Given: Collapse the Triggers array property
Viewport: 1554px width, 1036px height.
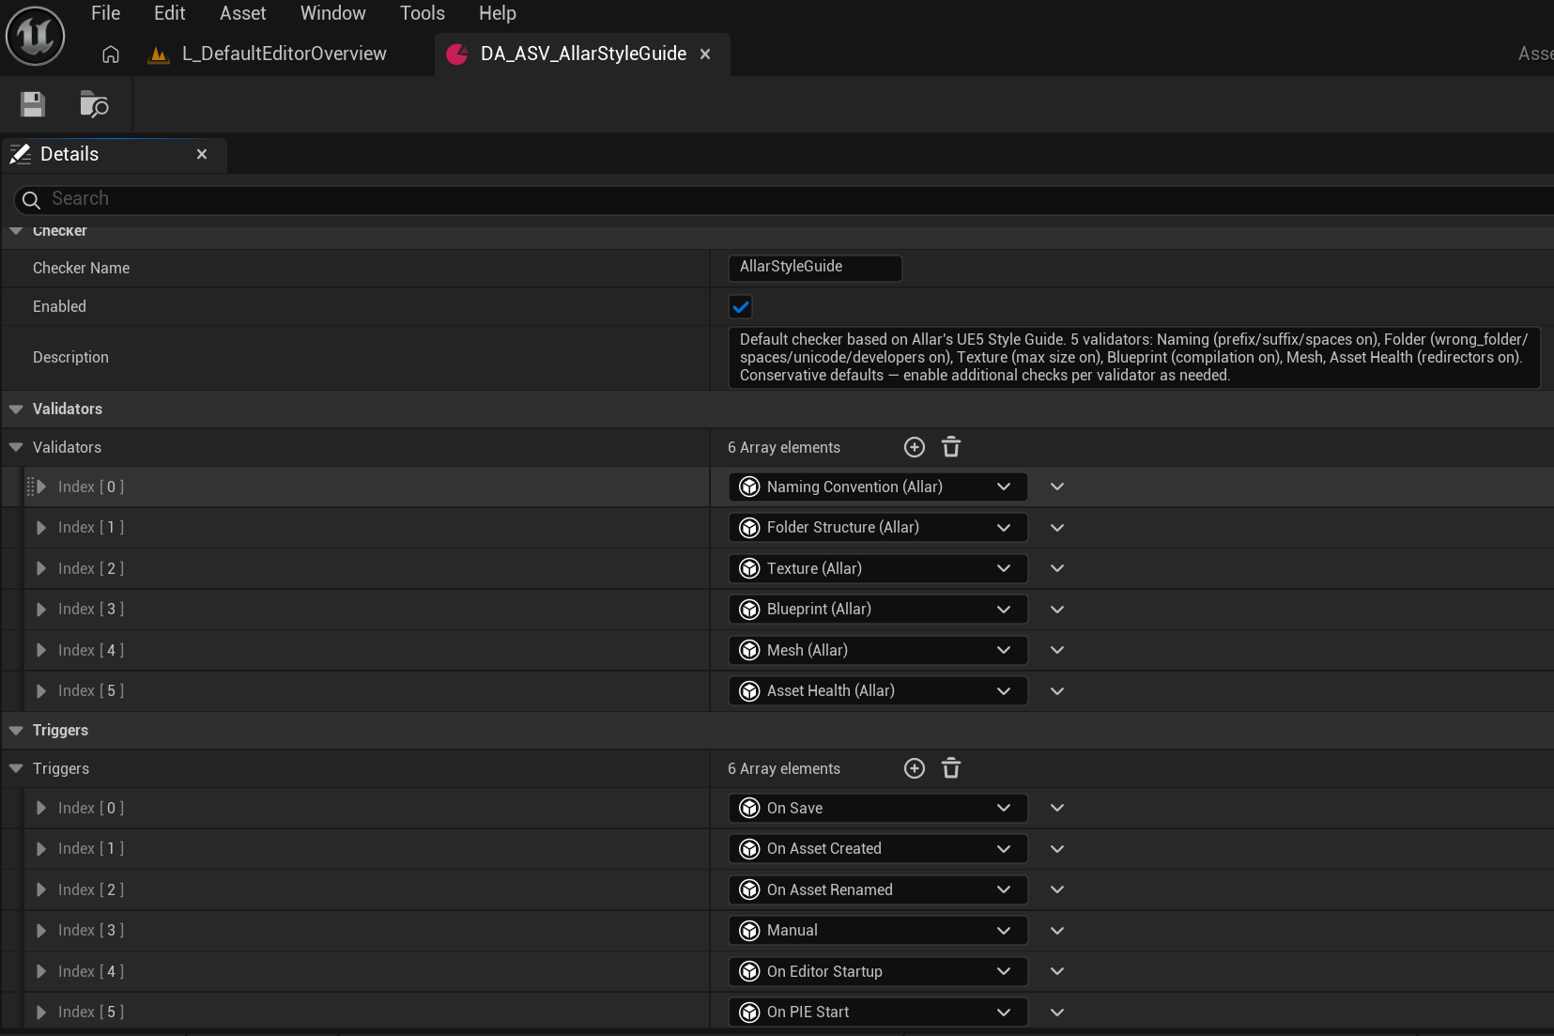Looking at the screenshot, I should pyautogui.click(x=16, y=768).
